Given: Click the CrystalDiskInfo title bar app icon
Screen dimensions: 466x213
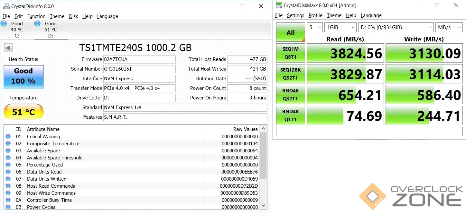Looking at the screenshot, I should click(6, 6).
